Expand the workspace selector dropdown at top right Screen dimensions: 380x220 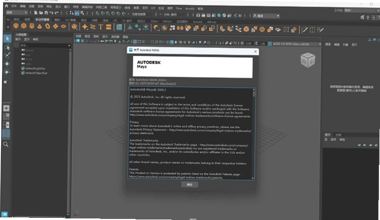tap(362, 11)
